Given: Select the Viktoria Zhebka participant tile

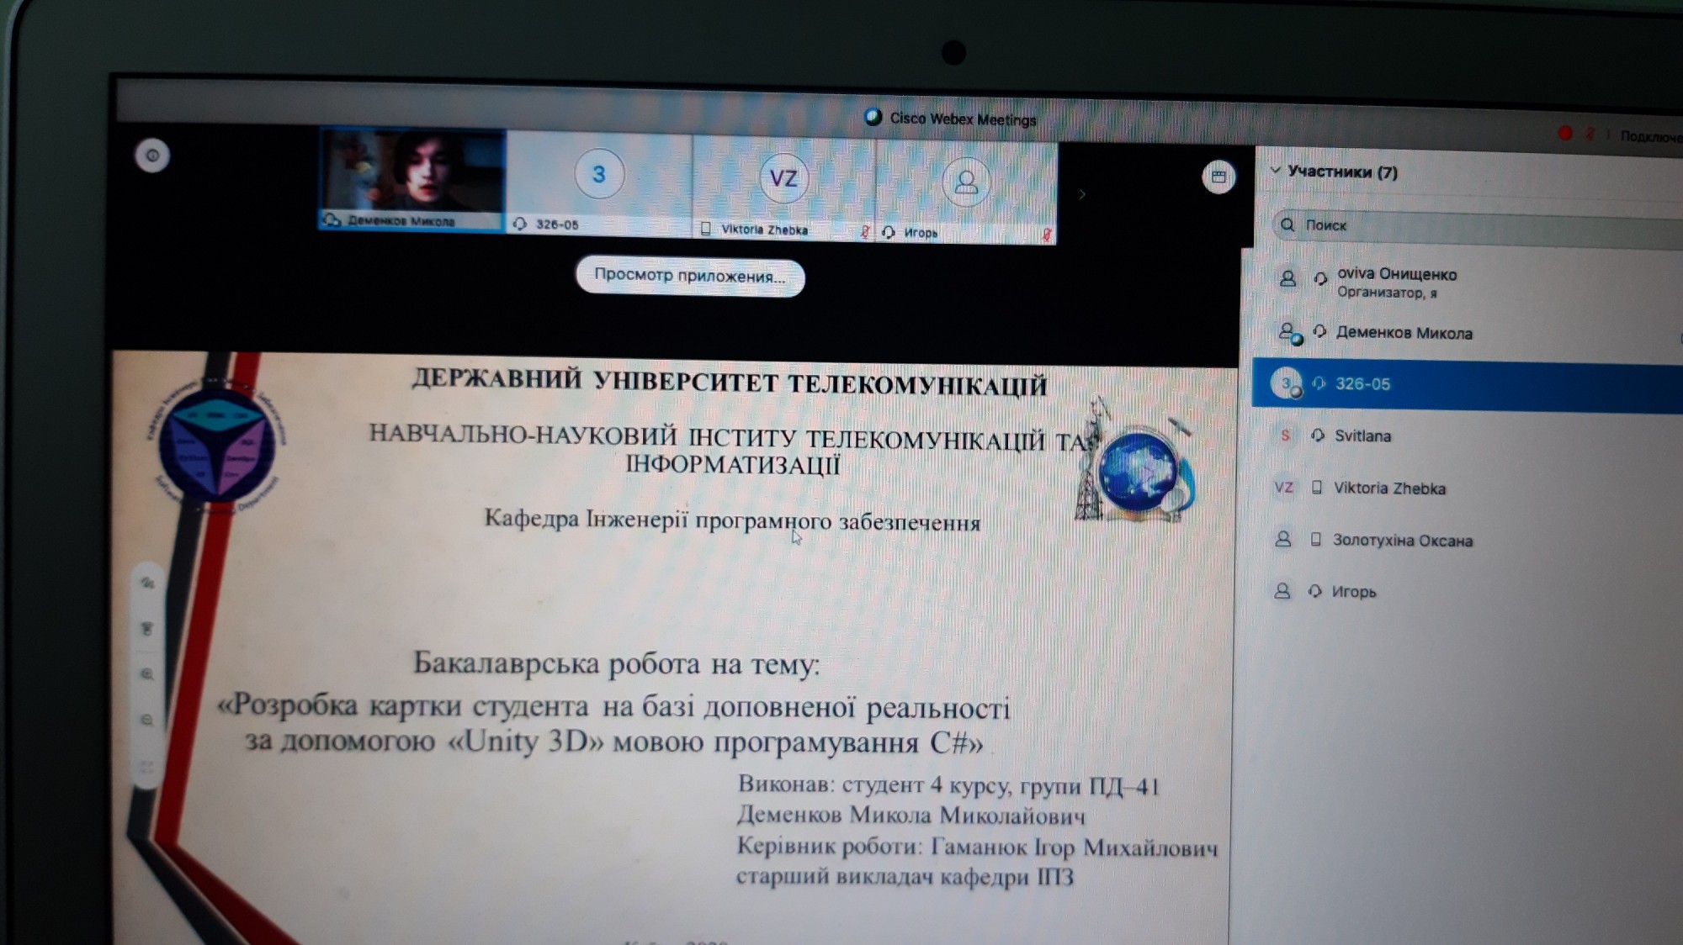Looking at the screenshot, I should [x=783, y=188].
